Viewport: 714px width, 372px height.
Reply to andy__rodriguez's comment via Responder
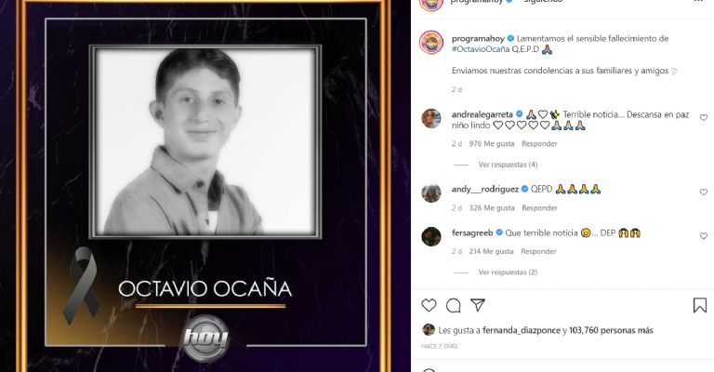tap(539, 207)
